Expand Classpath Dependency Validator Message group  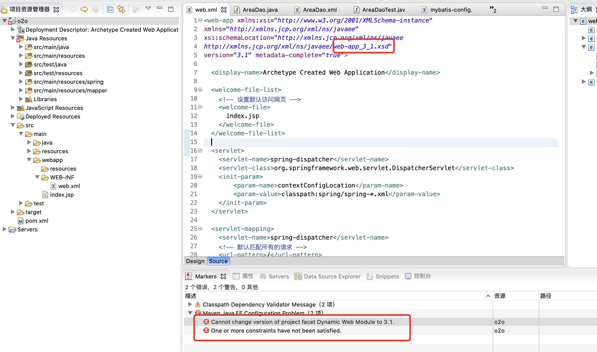point(190,304)
